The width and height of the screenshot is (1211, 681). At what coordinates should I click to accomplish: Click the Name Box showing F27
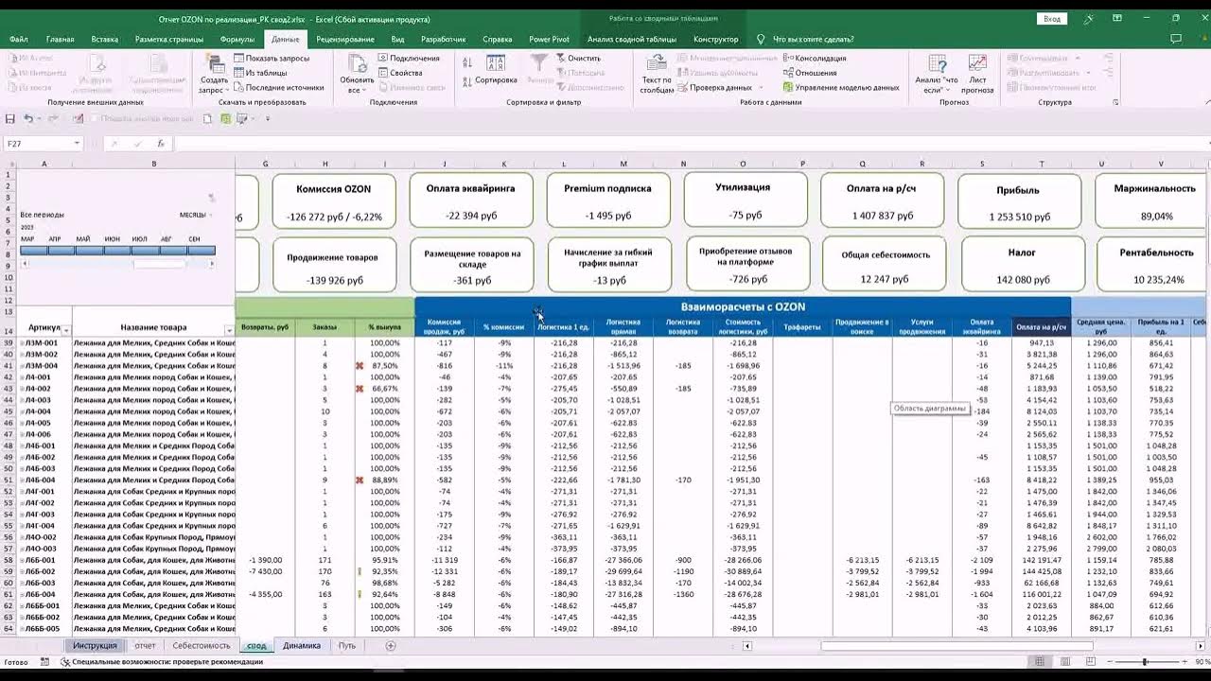click(x=37, y=144)
